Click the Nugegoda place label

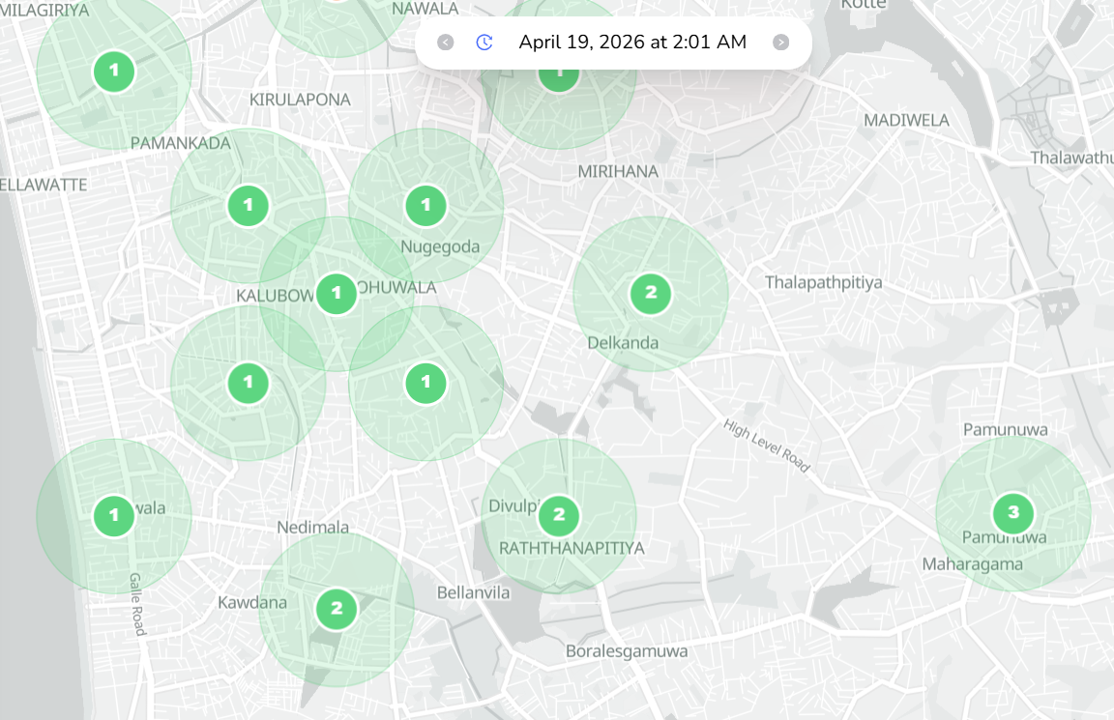[x=440, y=247]
